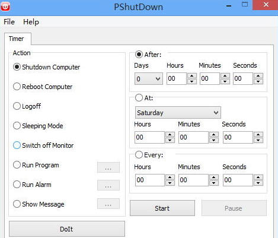278x238 pixels.
Task: Click the Pause button
Action: click(x=234, y=208)
